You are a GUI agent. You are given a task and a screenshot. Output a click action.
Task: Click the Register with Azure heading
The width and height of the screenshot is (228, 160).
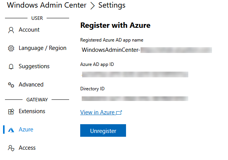(x=115, y=26)
